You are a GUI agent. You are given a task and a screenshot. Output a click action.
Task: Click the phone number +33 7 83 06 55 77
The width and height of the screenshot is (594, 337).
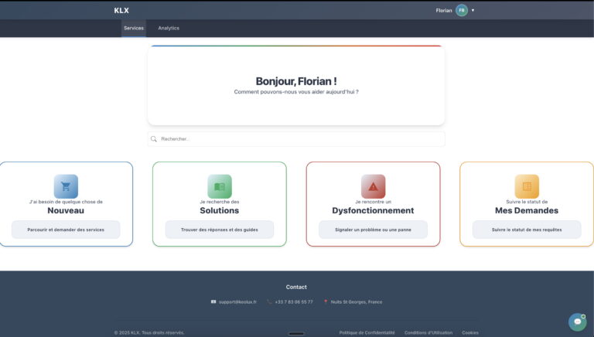click(x=294, y=301)
